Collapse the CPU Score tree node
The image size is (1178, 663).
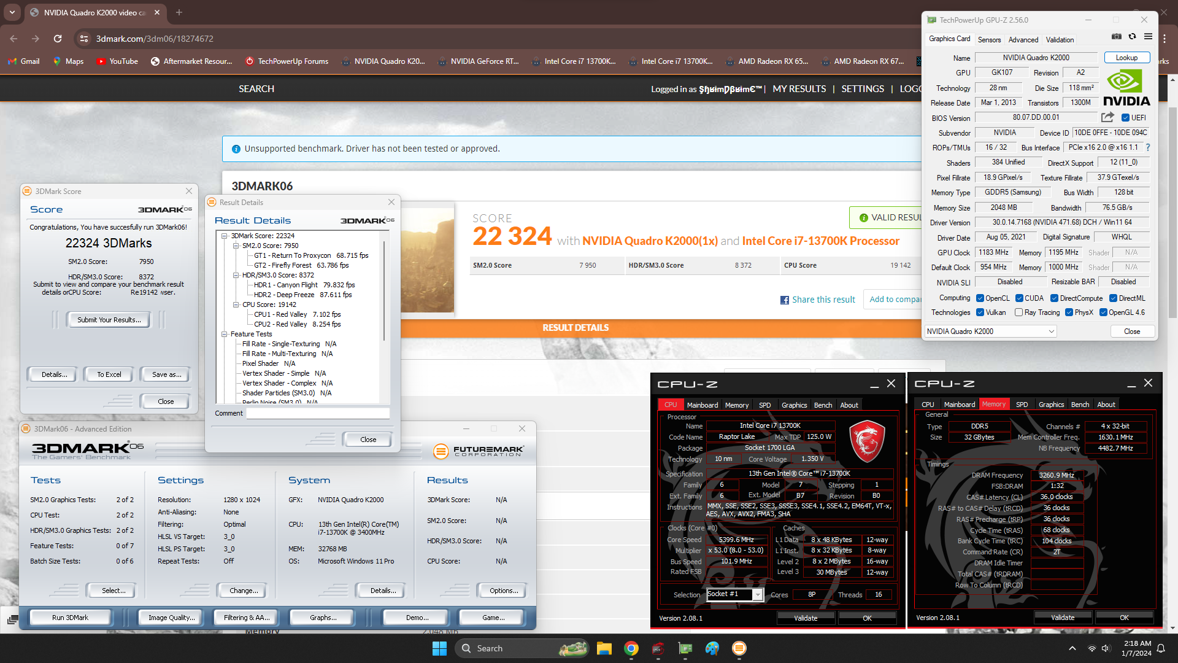(236, 304)
